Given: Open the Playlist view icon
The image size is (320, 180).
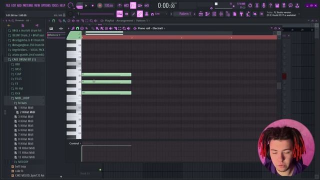Looking at the screenshot, I should pyautogui.click(x=201, y=14).
